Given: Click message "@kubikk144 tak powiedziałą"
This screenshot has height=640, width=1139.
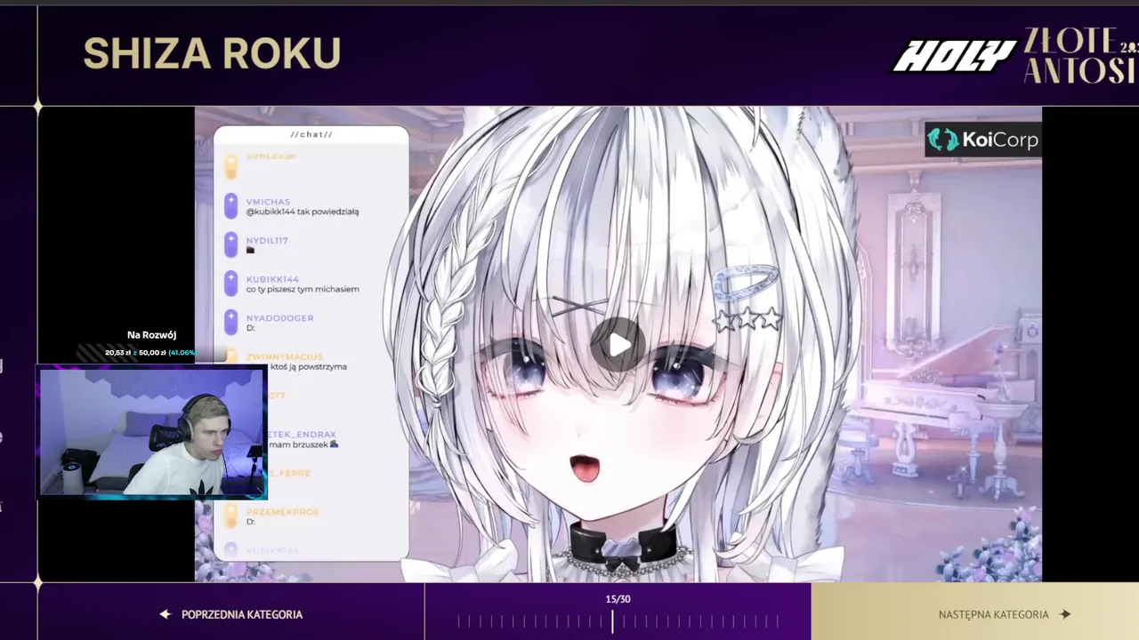Looking at the screenshot, I should 303,212.
